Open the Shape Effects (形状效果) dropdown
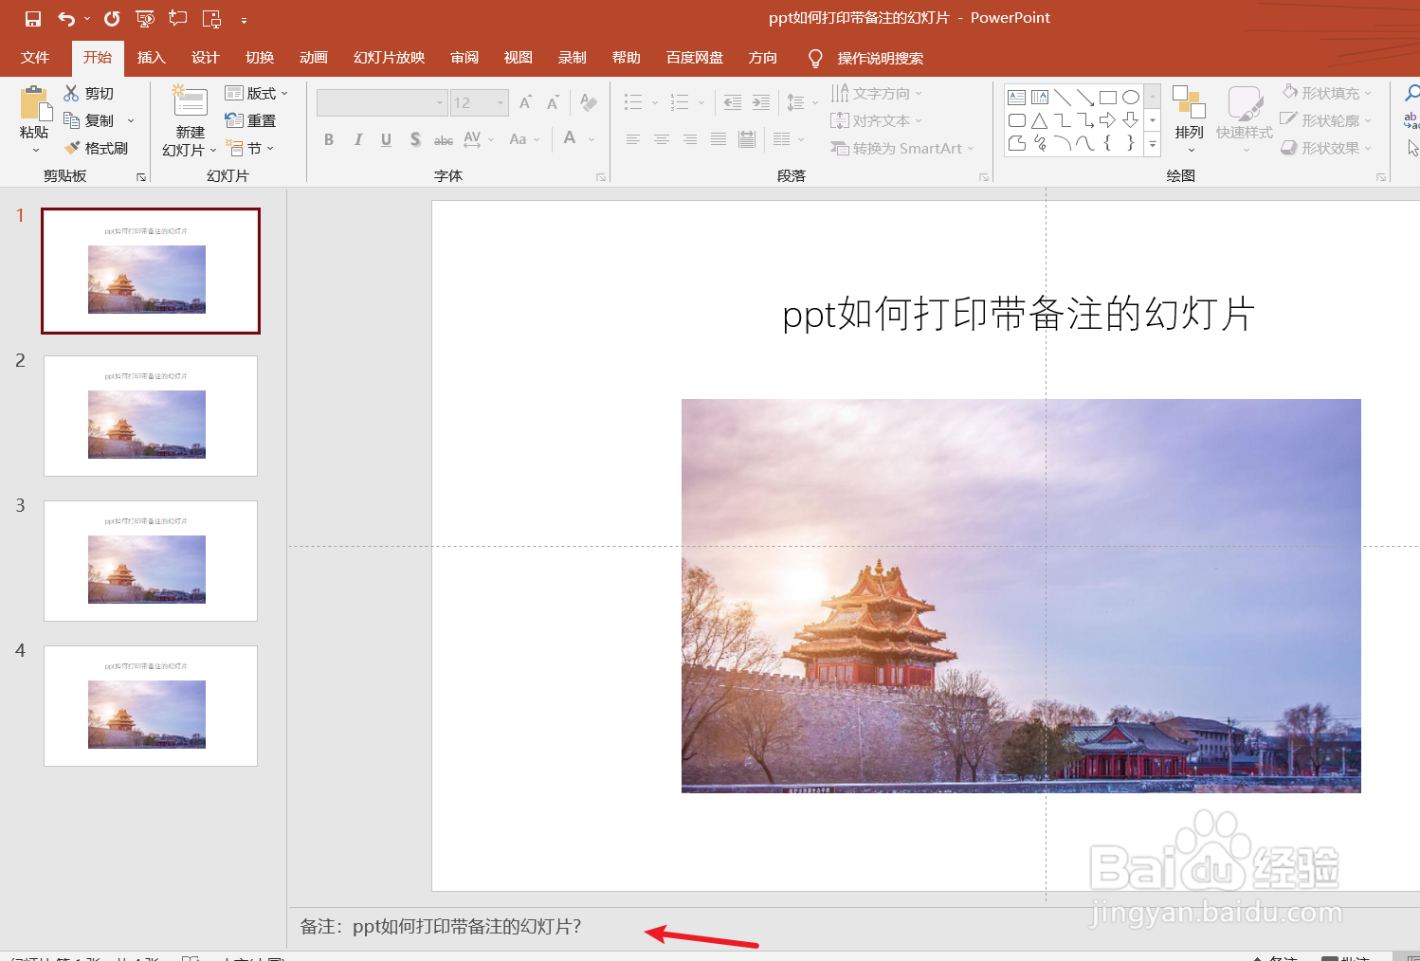The height and width of the screenshot is (961, 1420). point(1327,148)
